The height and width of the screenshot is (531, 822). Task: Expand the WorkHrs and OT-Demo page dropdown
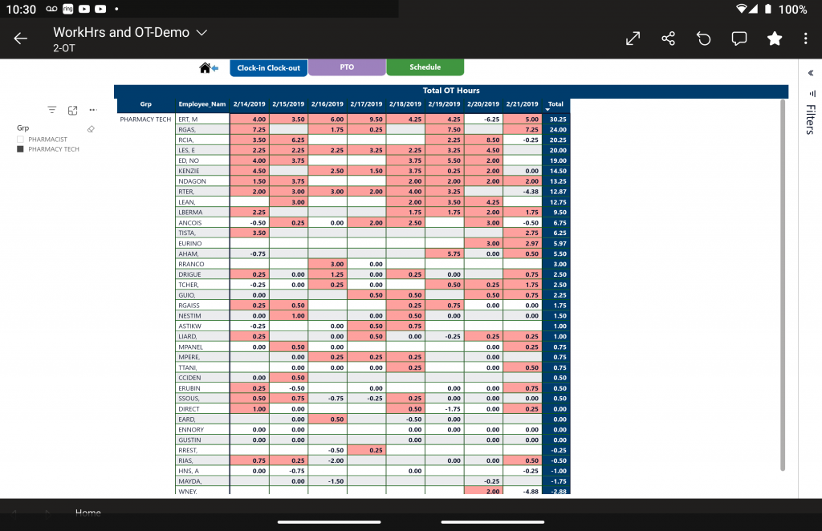click(x=201, y=33)
